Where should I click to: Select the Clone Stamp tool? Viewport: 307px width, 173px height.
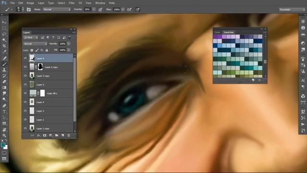tap(4, 70)
